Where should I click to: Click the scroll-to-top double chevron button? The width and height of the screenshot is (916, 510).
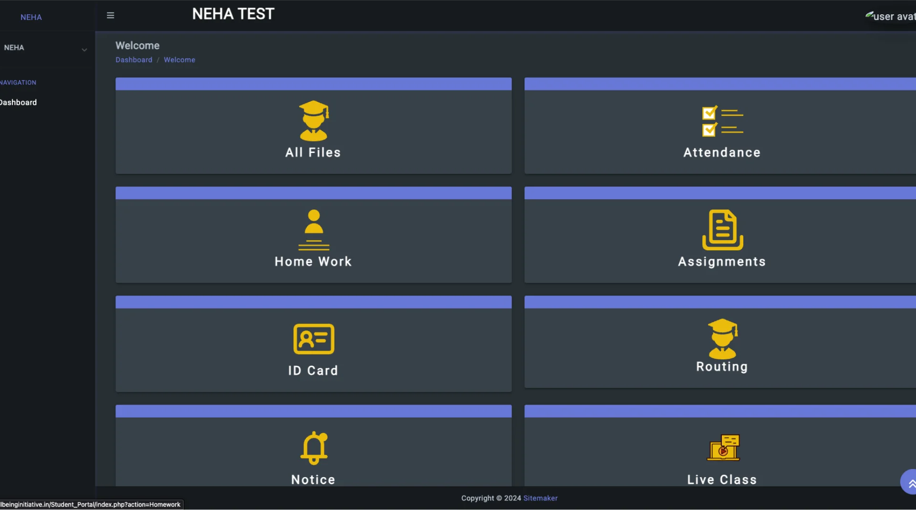(x=910, y=482)
